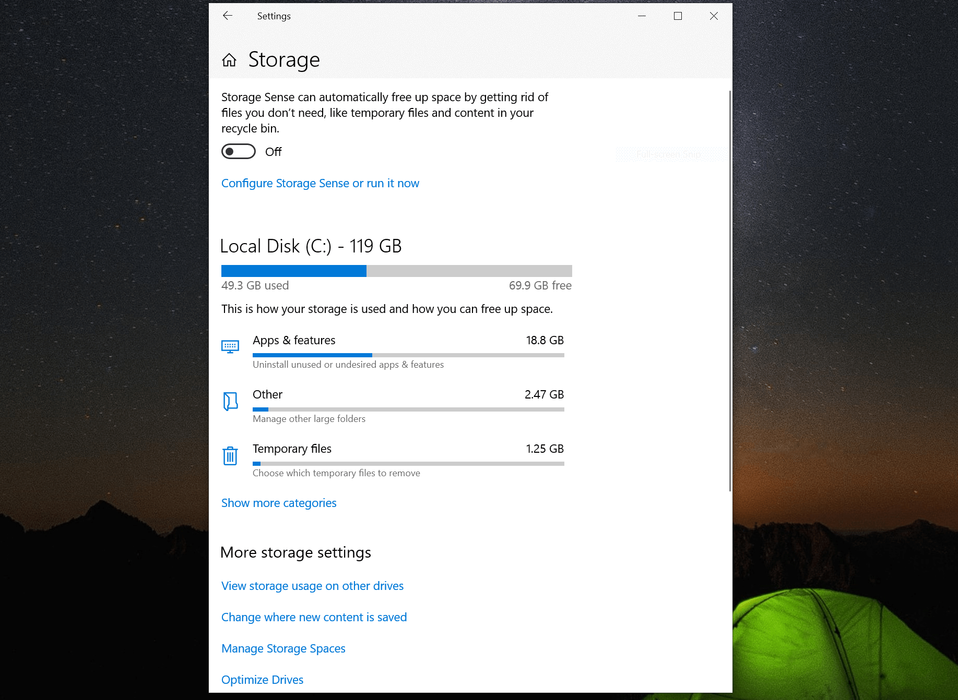Viewport: 958px width, 700px height.
Task: Go to Settings home via house icon
Action: coord(229,60)
